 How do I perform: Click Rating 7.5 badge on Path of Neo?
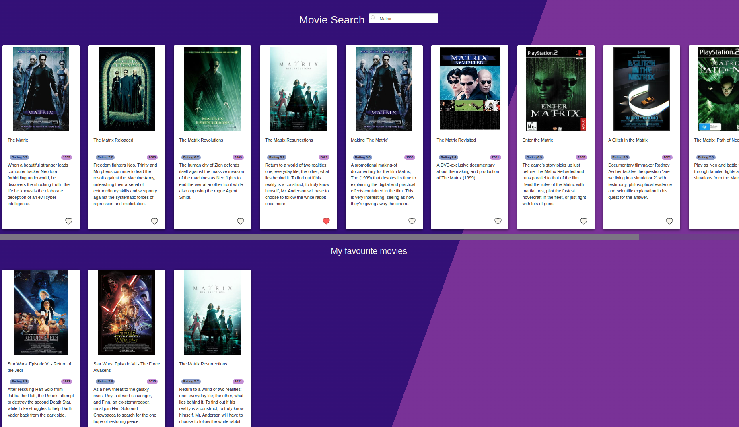tap(706, 157)
